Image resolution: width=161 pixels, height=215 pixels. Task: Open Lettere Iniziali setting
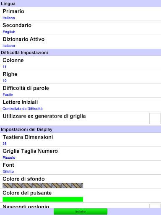point(80,105)
